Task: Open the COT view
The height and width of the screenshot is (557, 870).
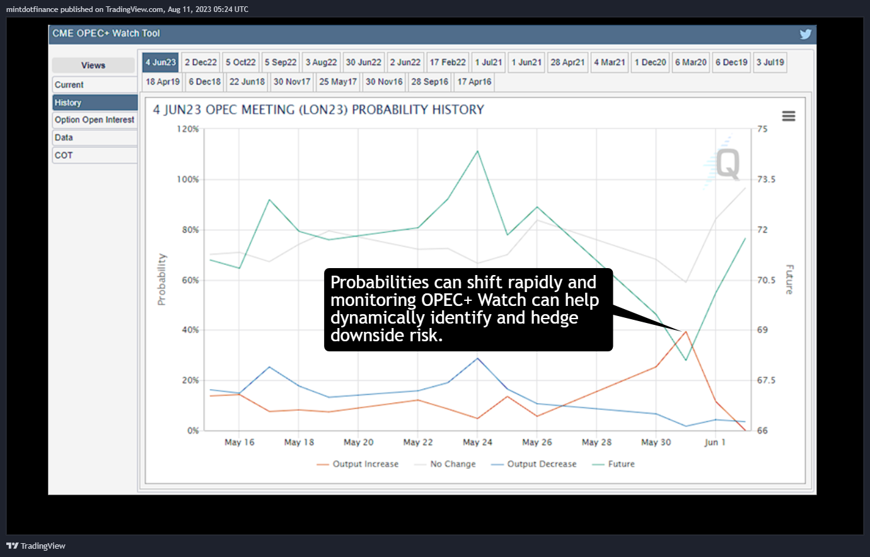Action: (95, 155)
